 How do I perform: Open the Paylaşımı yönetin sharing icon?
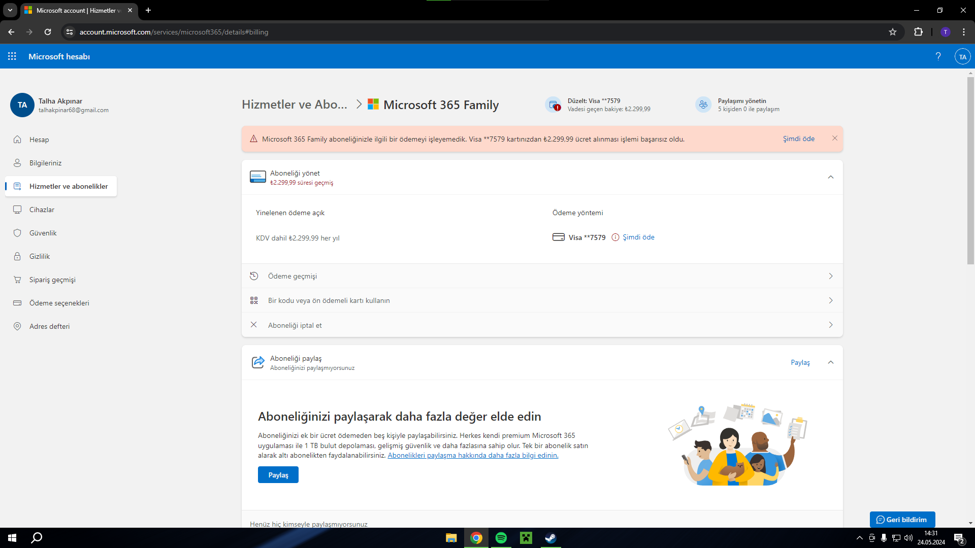tap(703, 105)
